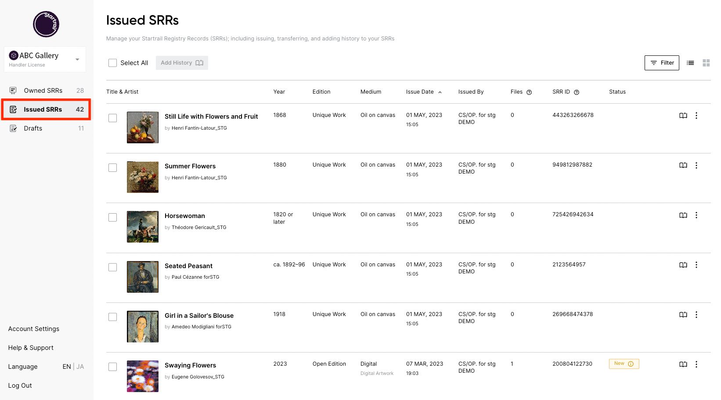Select the Summer Flowers row checkbox
Screen dimensions: 721x400
pyautogui.click(x=113, y=167)
